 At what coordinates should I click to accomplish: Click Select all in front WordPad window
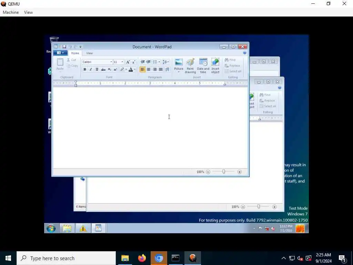tap(233, 71)
